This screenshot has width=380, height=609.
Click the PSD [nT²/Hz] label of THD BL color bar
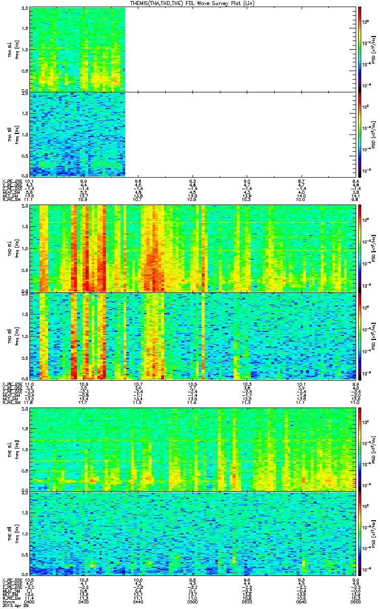(x=374, y=249)
